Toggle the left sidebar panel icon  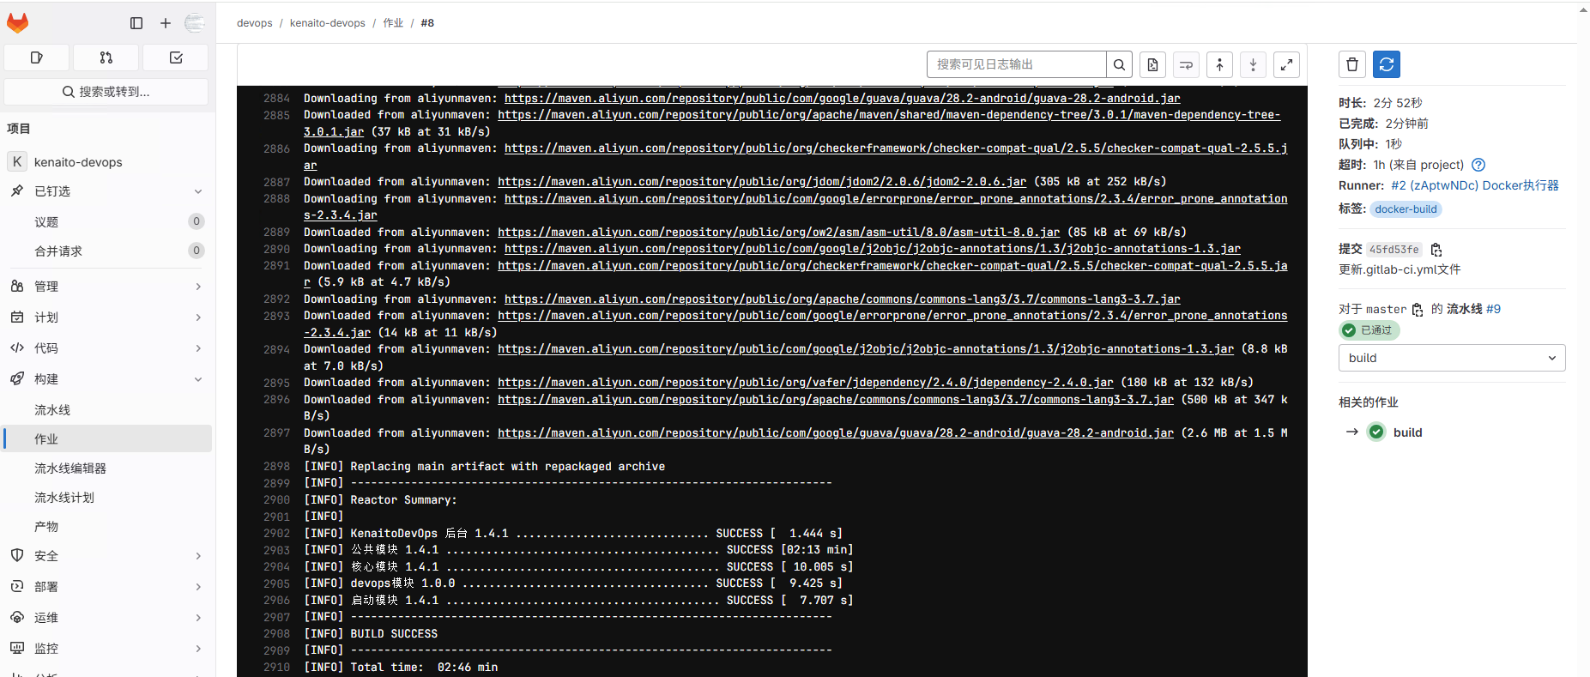click(x=136, y=23)
